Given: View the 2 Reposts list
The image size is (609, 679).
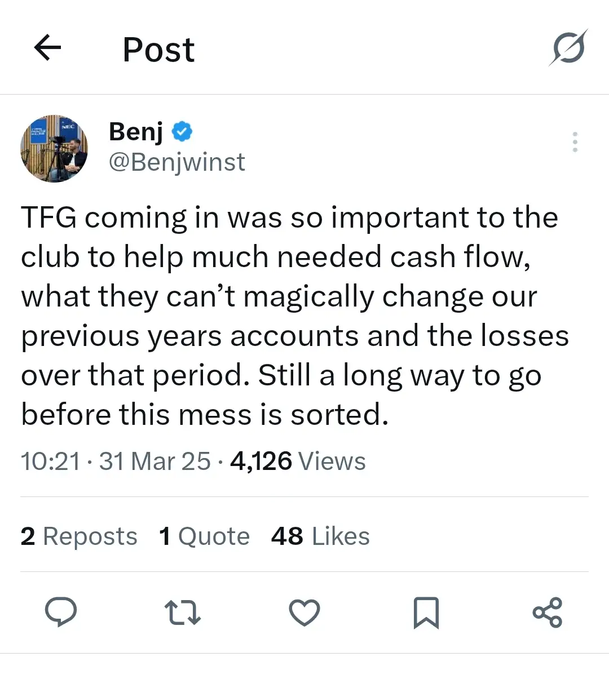Looking at the screenshot, I should coord(79,536).
